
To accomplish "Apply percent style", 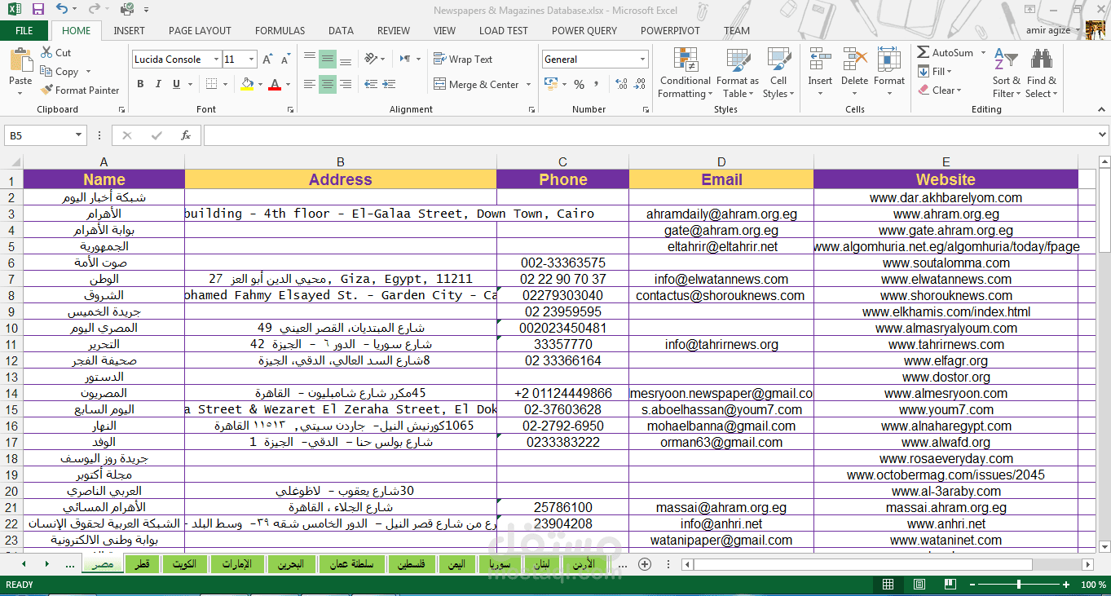I will [579, 84].
